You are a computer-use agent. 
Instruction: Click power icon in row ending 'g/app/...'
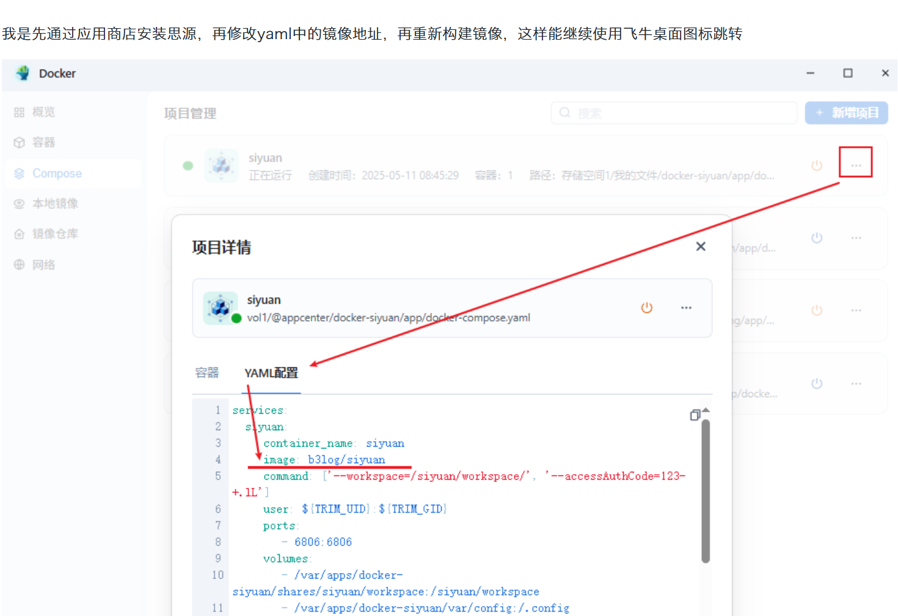point(817,310)
